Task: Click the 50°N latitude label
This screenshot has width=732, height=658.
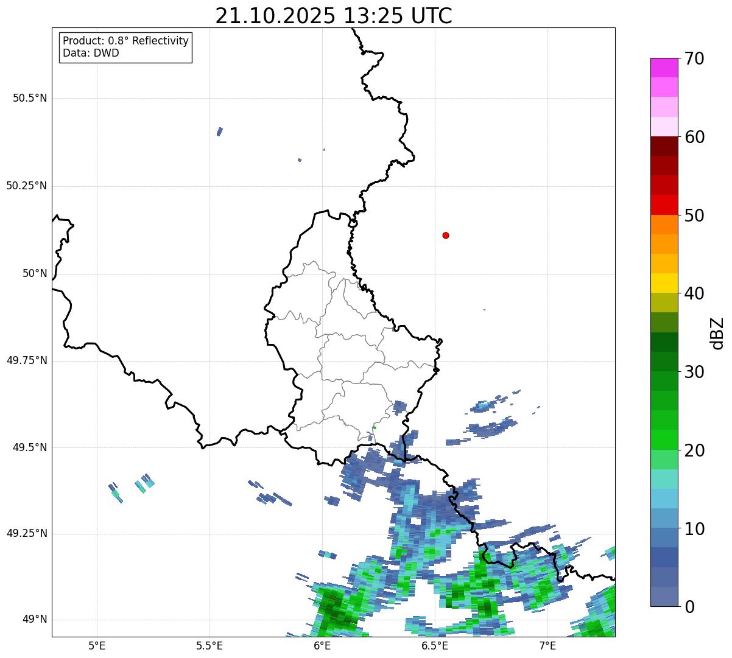Action: click(x=35, y=273)
